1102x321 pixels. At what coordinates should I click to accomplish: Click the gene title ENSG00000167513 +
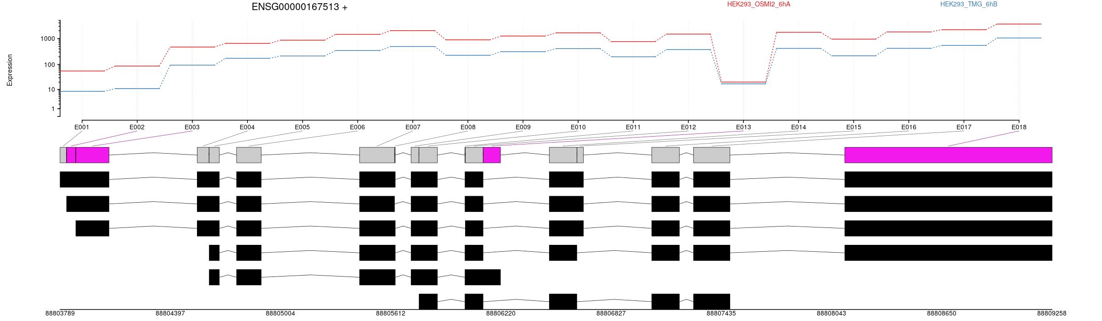(299, 7)
